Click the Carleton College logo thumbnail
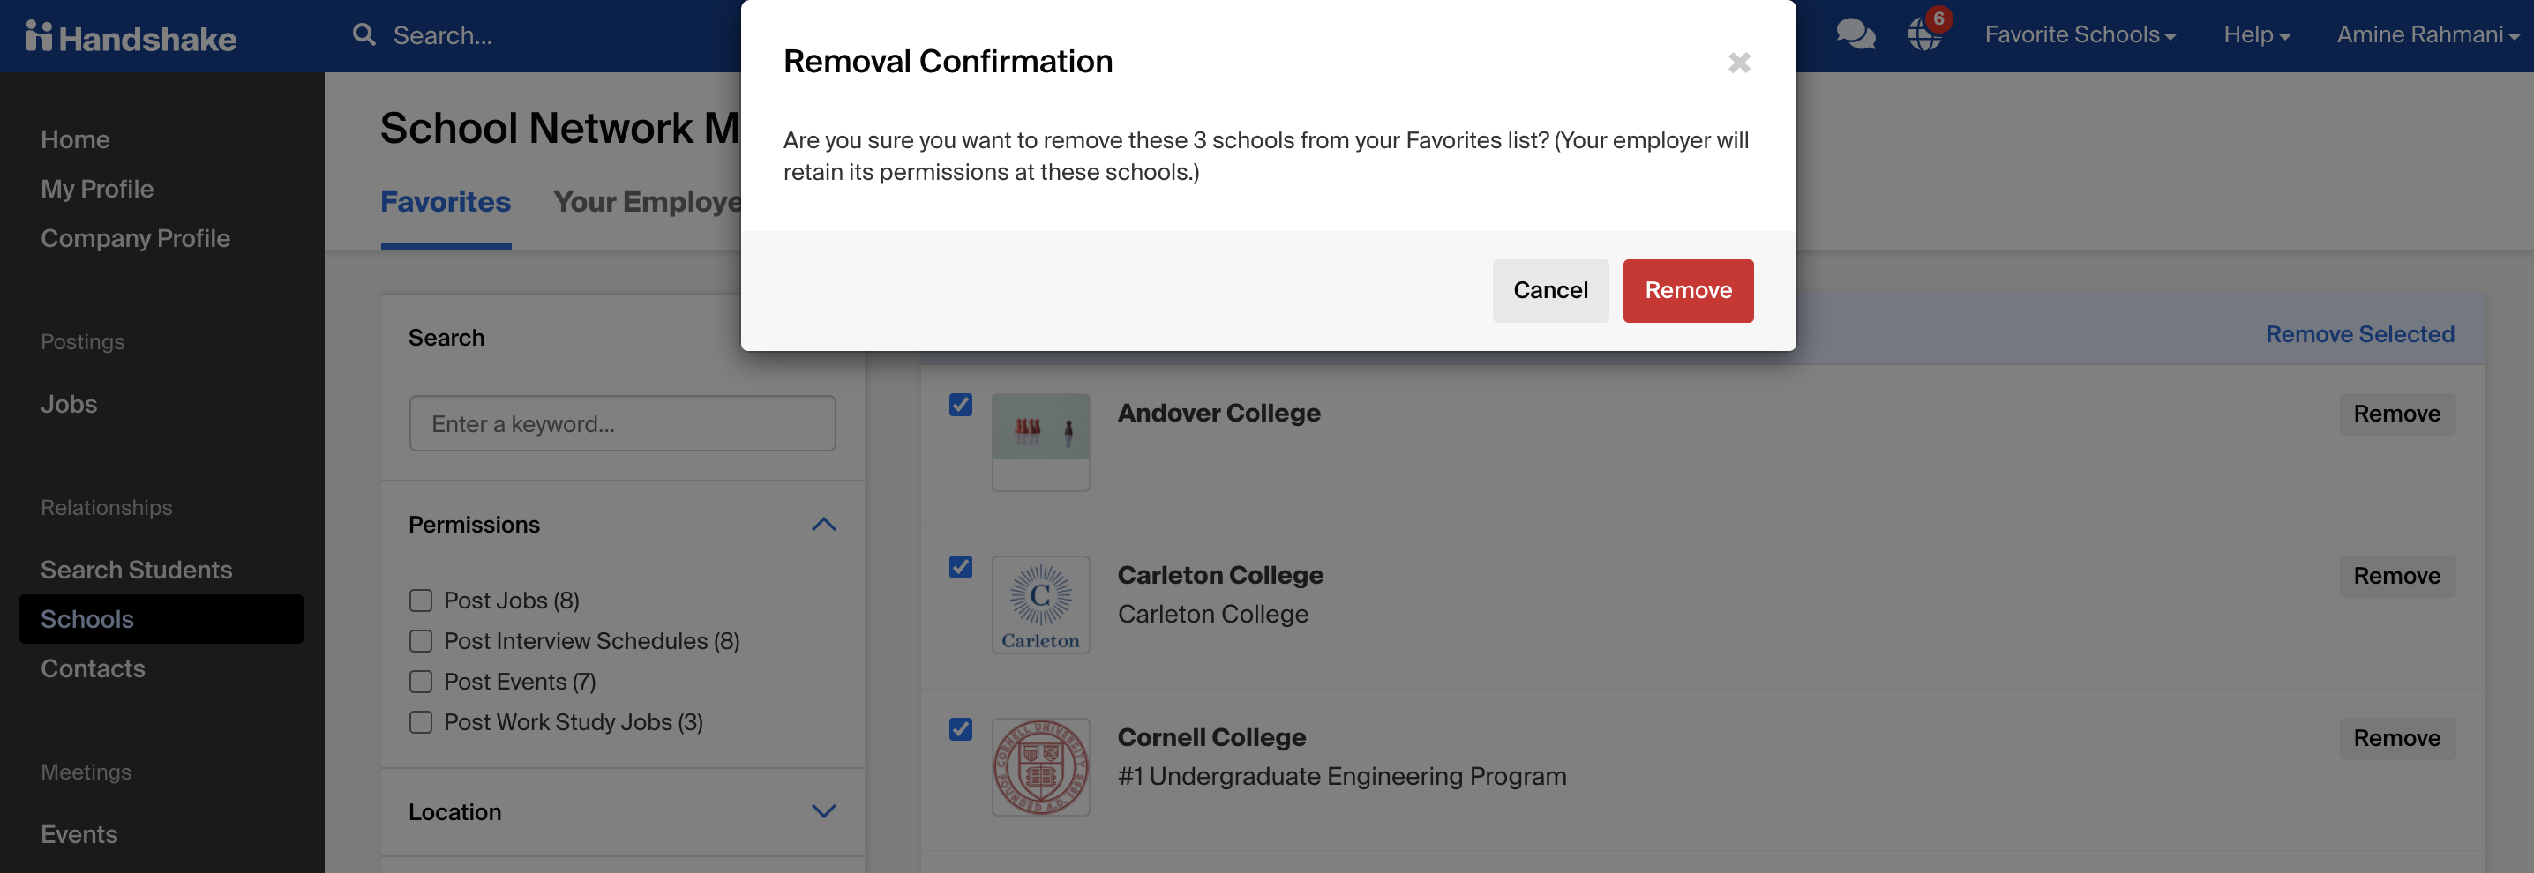Viewport: 2534px width, 873px height. point(1041,604)
